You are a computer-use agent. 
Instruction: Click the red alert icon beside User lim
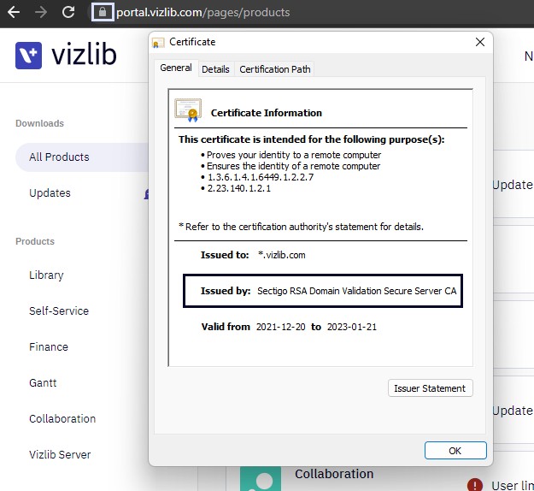pos(475,485)
